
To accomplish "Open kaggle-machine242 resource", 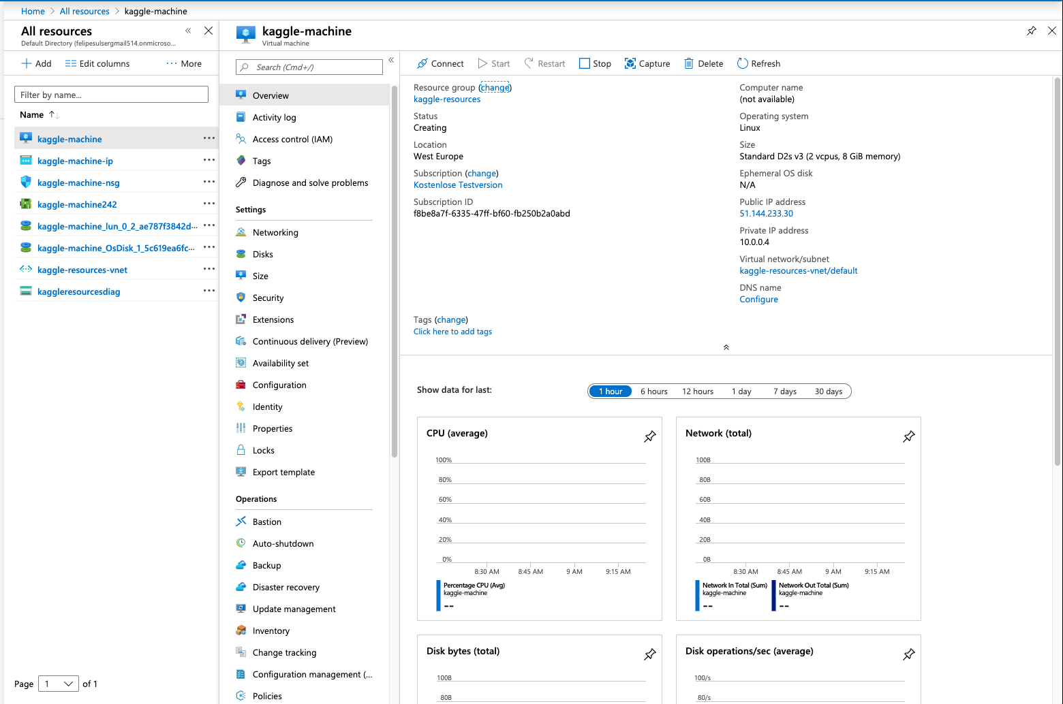I will pos(77,204).
